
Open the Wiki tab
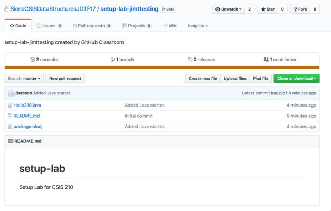click(170, 26)
